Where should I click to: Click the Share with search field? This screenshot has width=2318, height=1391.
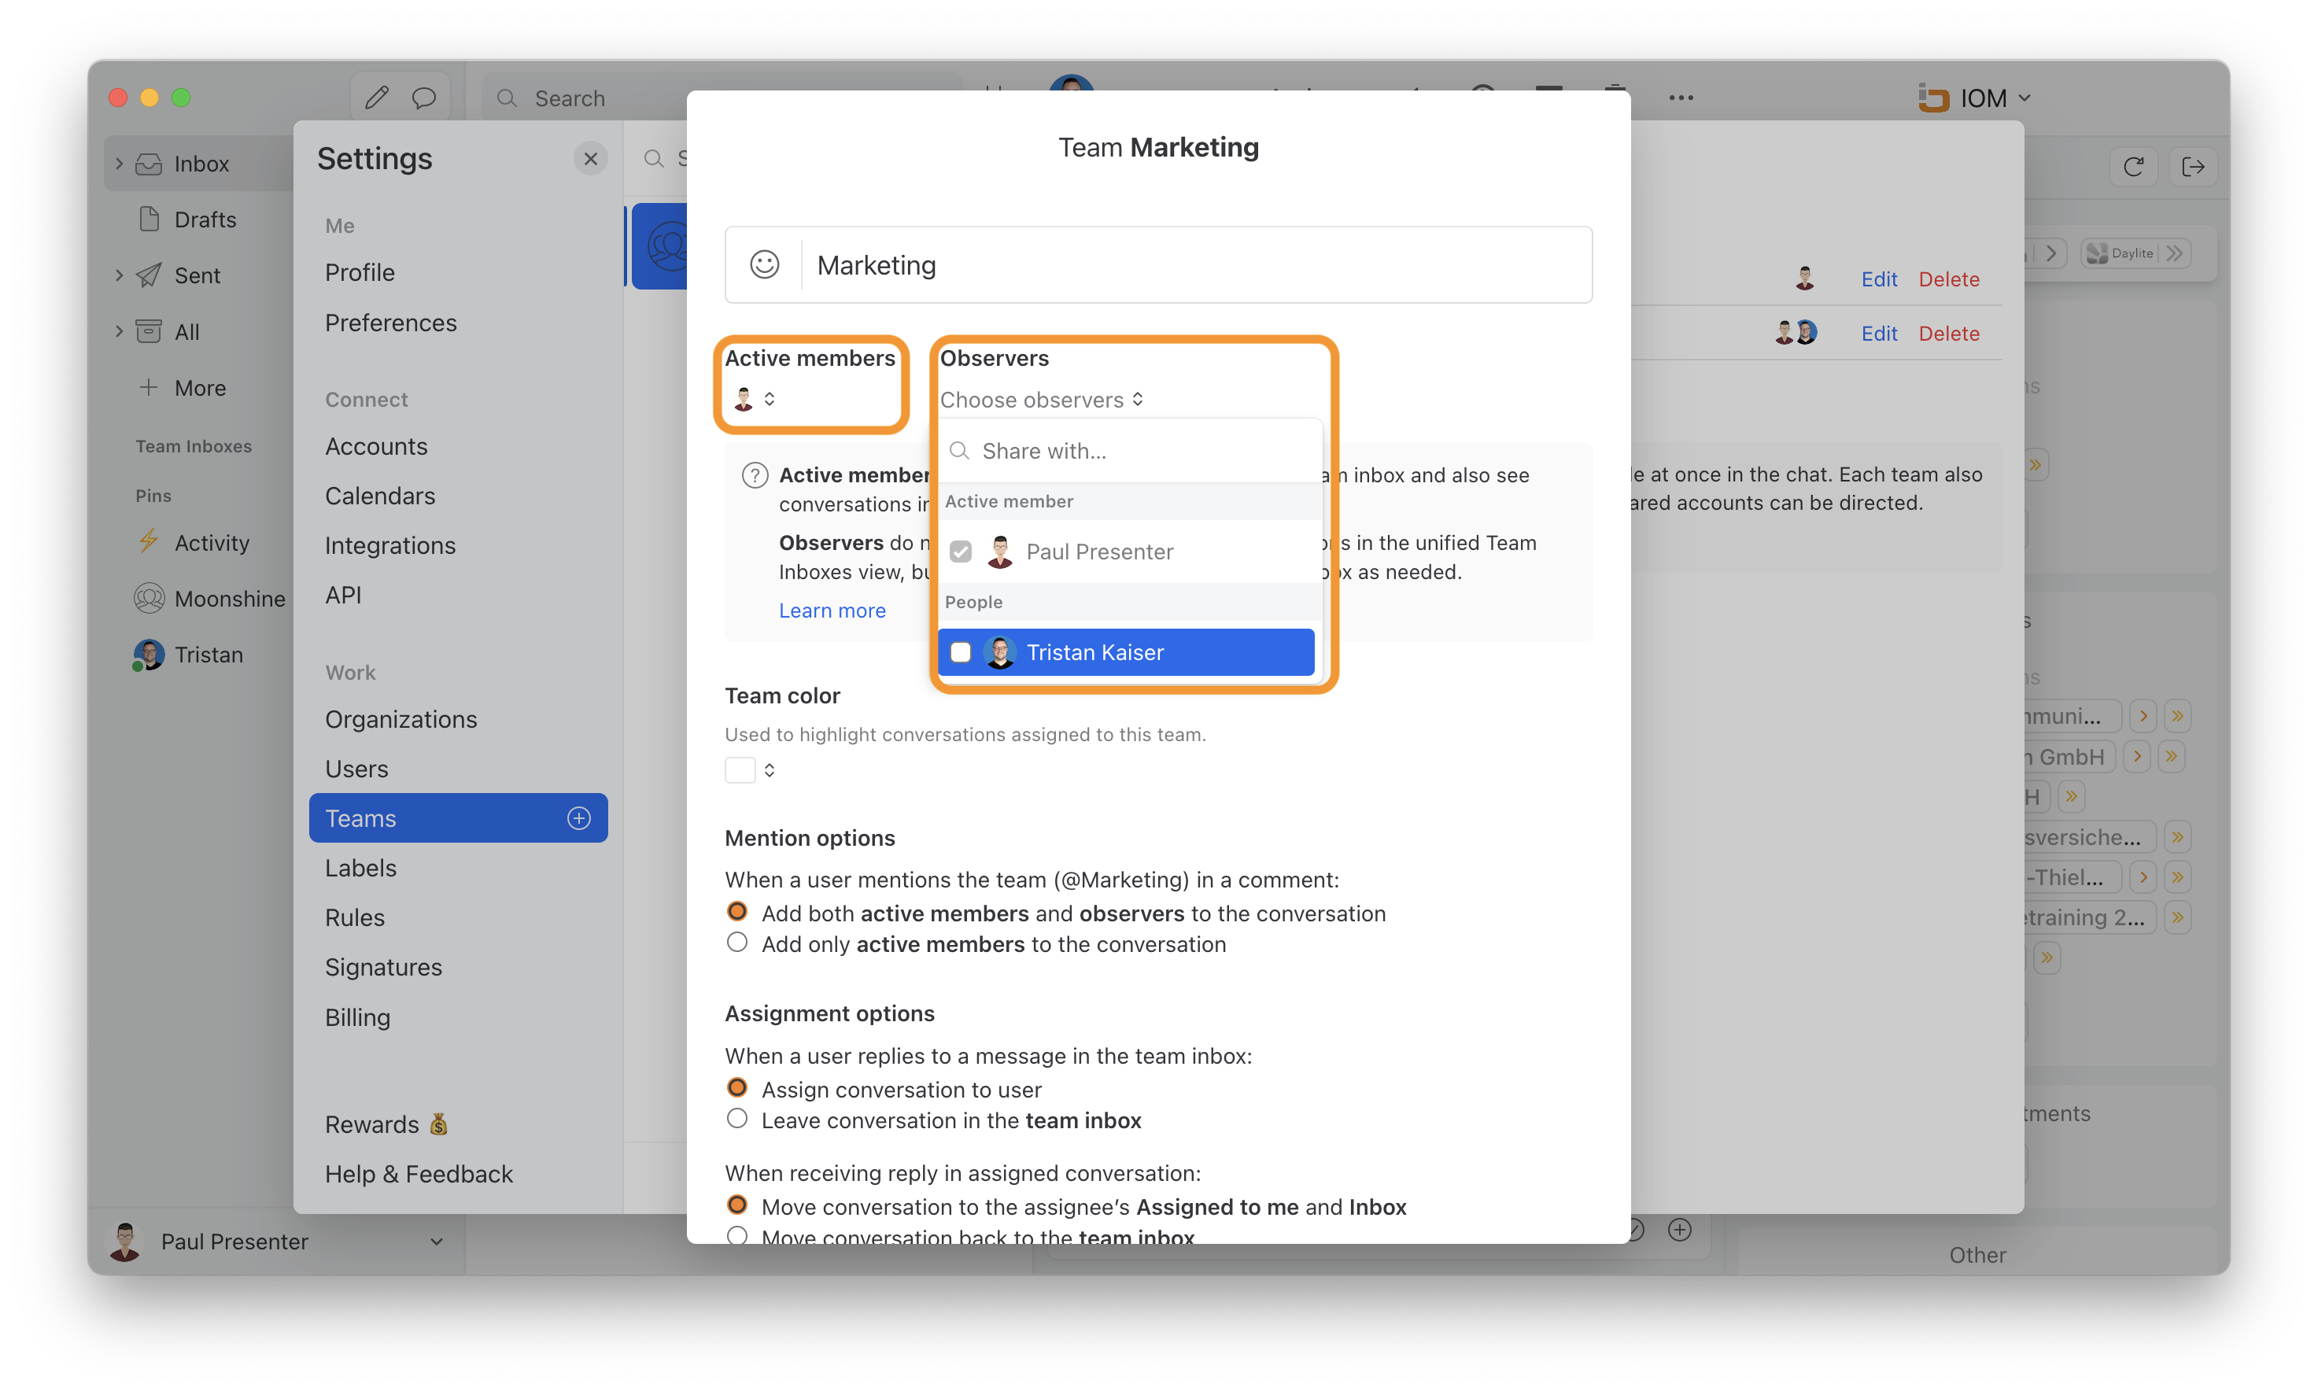tap(1131, 451)
